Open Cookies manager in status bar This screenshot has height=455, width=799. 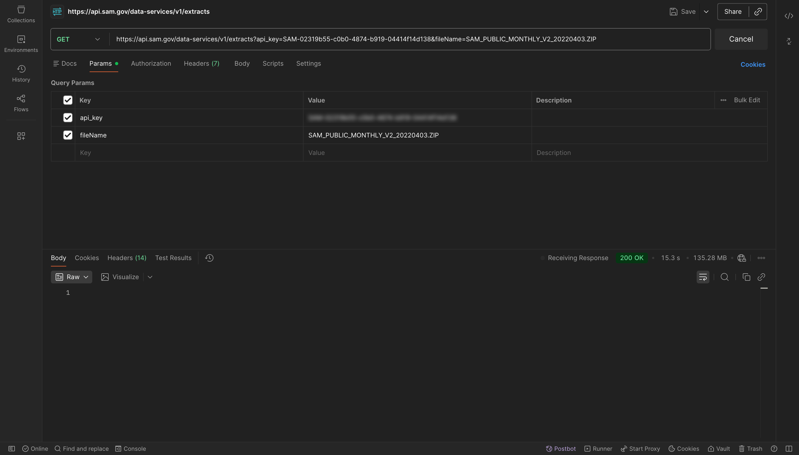(x=684, y=448)
